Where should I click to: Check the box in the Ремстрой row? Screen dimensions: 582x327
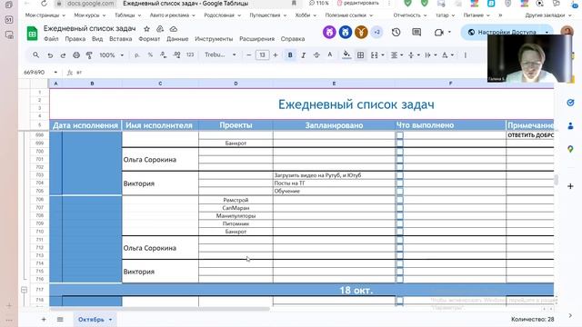point(400,200)
